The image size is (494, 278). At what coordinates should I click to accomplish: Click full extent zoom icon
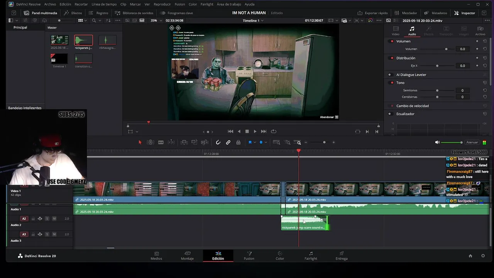click(x=276, y=142)
